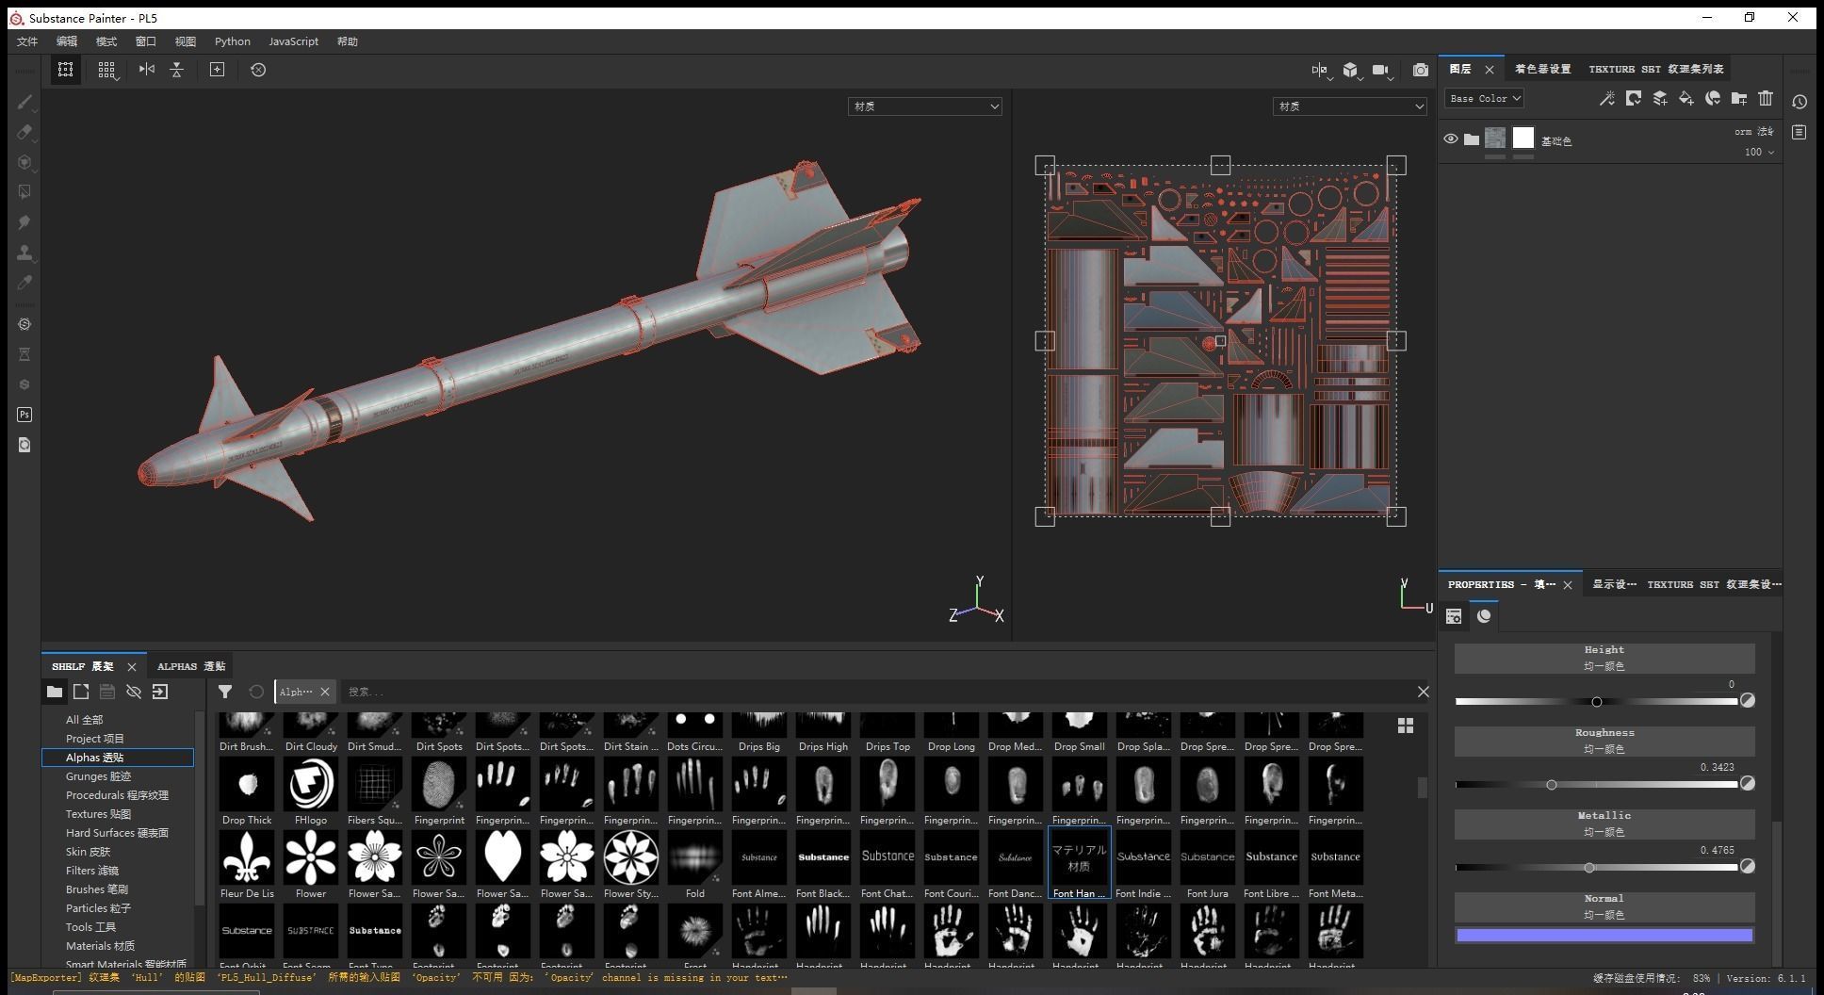The image size is (1824, 995).
Task: Switch to the ALPHAS 透贴 tab
Action: 191,666
